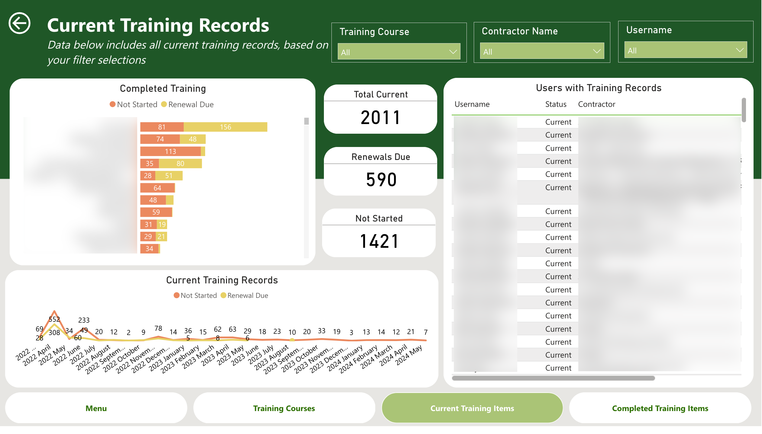Screen dimensions: 762x434
Task: Open the Menu page
Action: pos(96,408)
